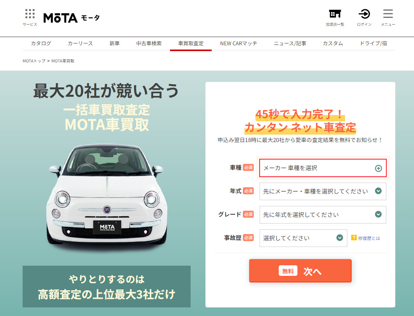Go to the 中古車検索 tab
Image resolution: width=414 pixels, height=316 pixels.
[x=149, y=43]
